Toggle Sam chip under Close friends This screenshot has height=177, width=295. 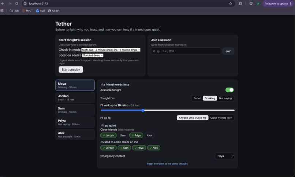pos(123,135)
